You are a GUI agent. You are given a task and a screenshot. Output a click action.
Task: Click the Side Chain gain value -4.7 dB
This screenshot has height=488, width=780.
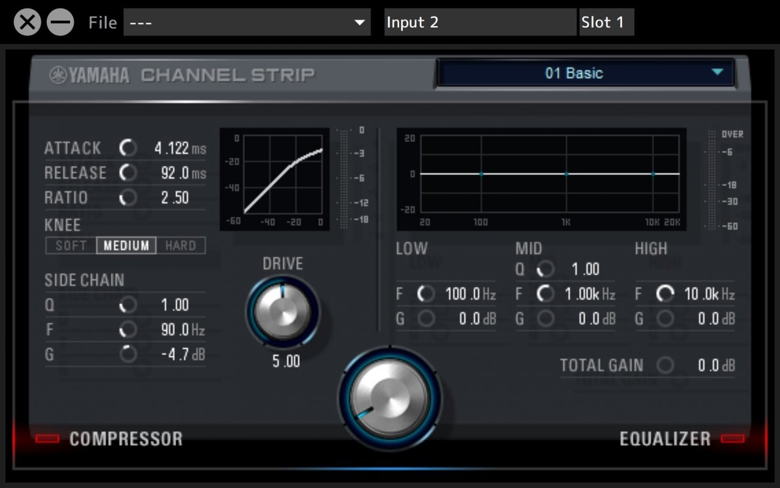pyautogui.click(x=183, y=354)
